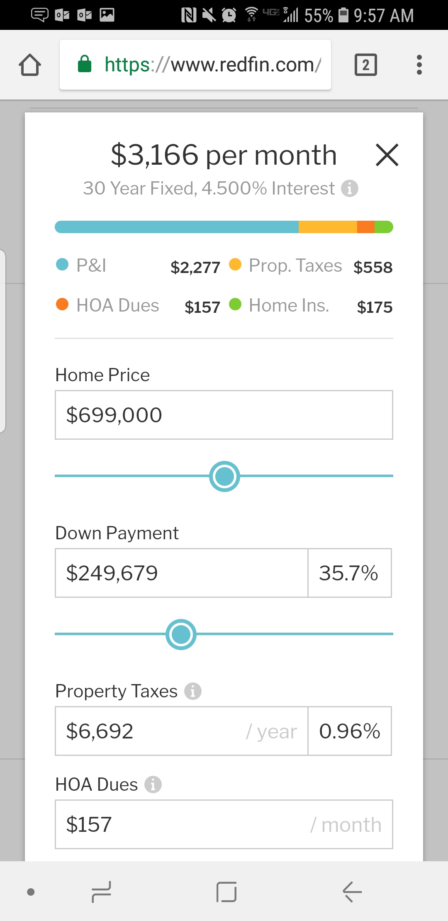
Task: Edit the Down Payment amount field
Action: [181, 573]
